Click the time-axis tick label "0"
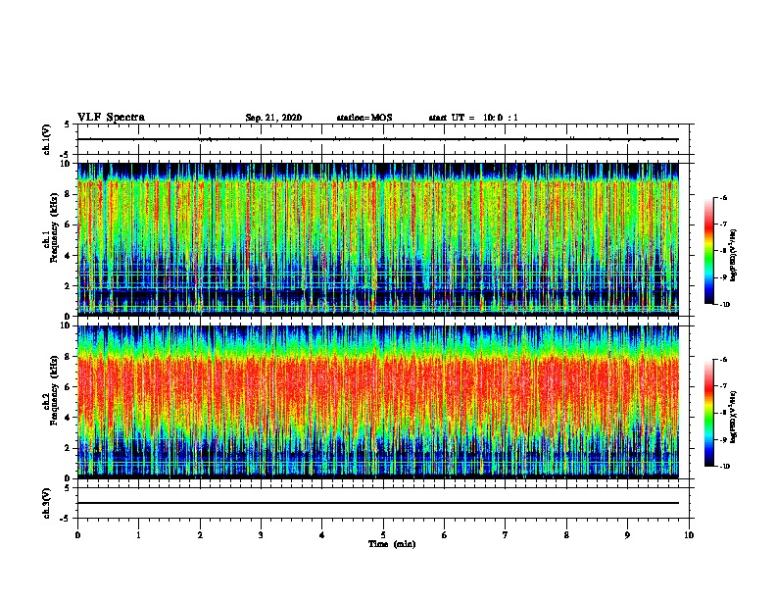Viewport: 776px width, 600px height. pos(77,535)
